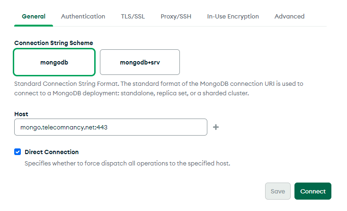Open the Authentication tab
The height and width of the screenshot is (211, 347).
click(x=83, y=17)
